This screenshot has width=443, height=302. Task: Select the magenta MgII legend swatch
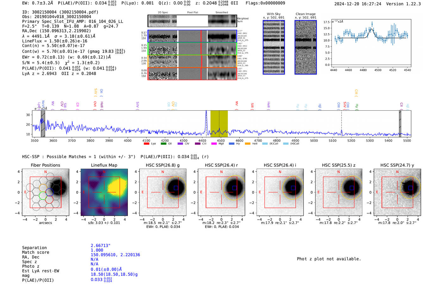pyautogui.click(x=214, y=144)
